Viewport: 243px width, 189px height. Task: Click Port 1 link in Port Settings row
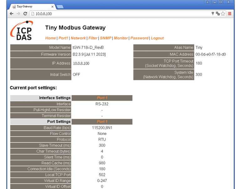pos(102,122)
